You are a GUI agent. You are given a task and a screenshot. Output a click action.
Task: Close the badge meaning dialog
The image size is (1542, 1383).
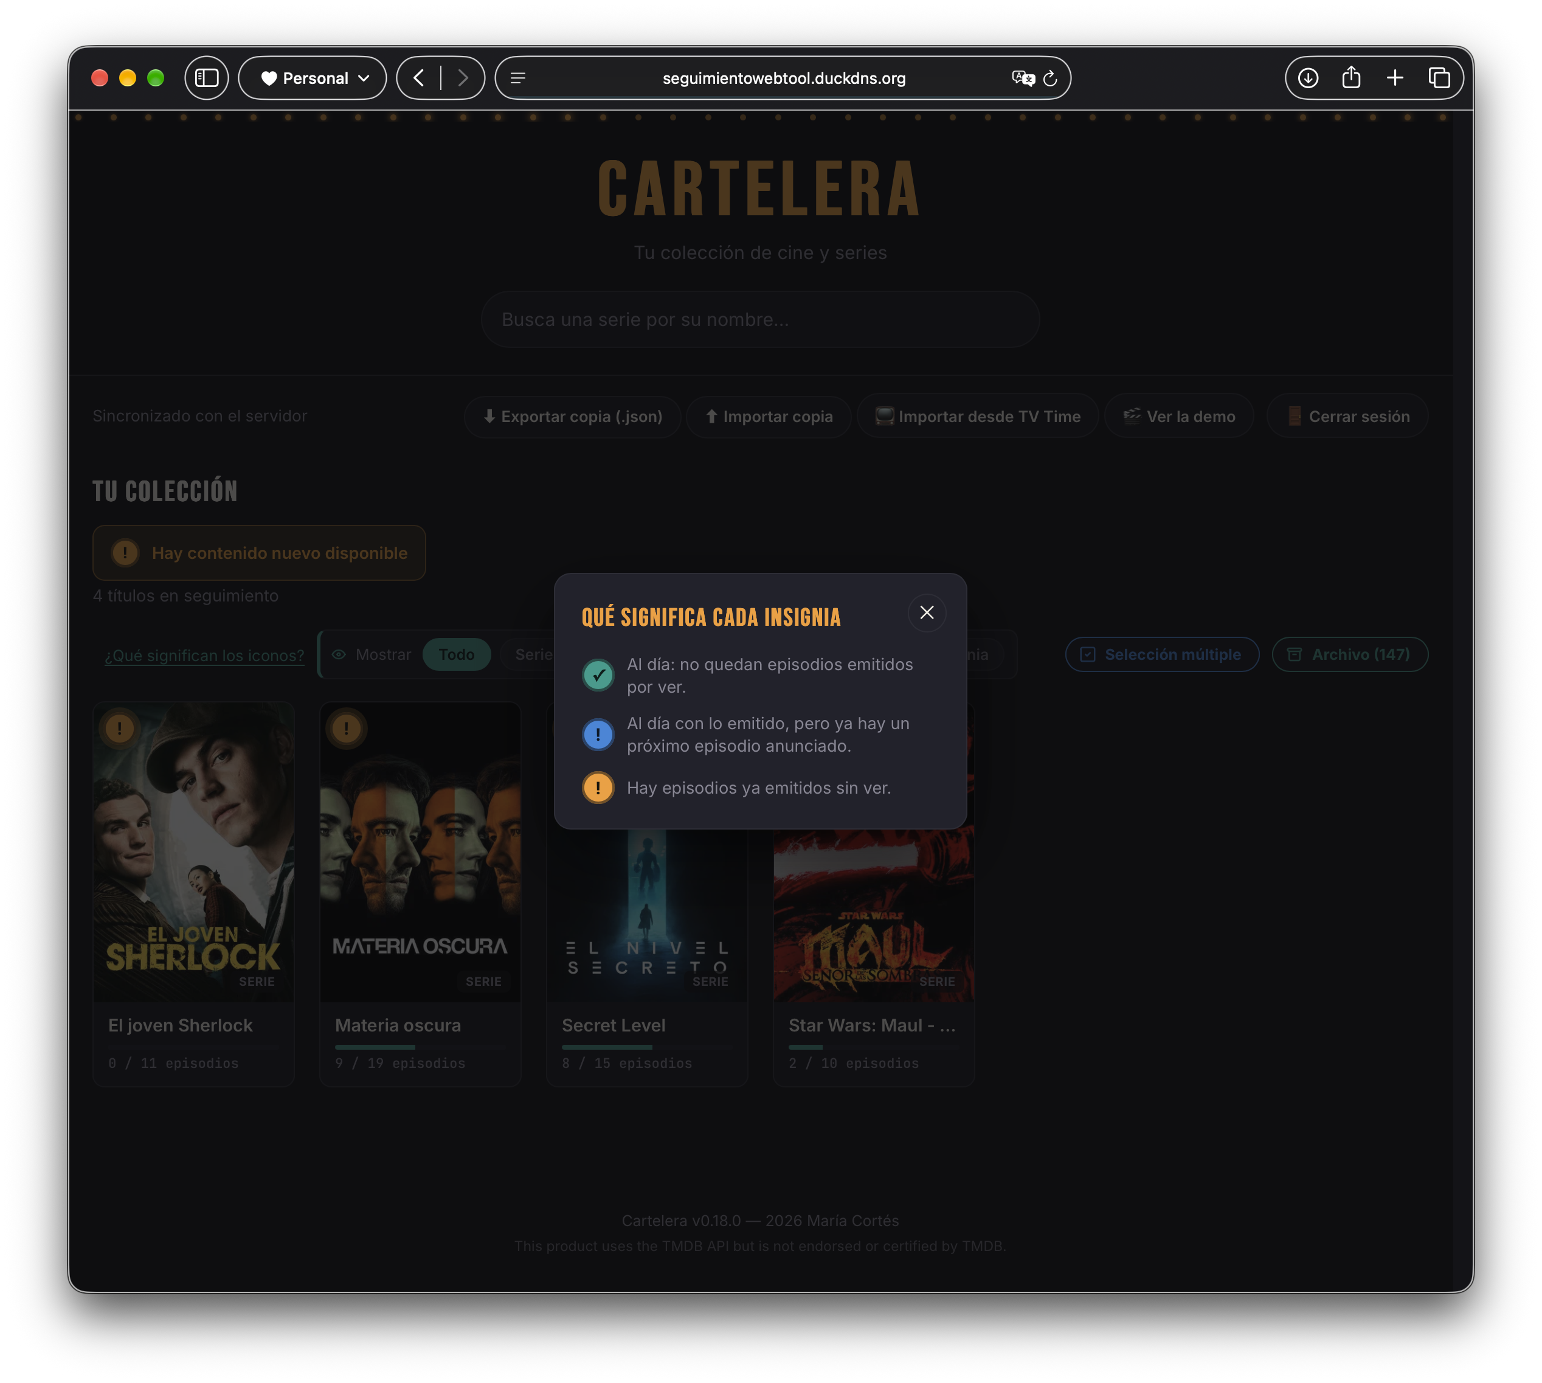coord(927,612)
